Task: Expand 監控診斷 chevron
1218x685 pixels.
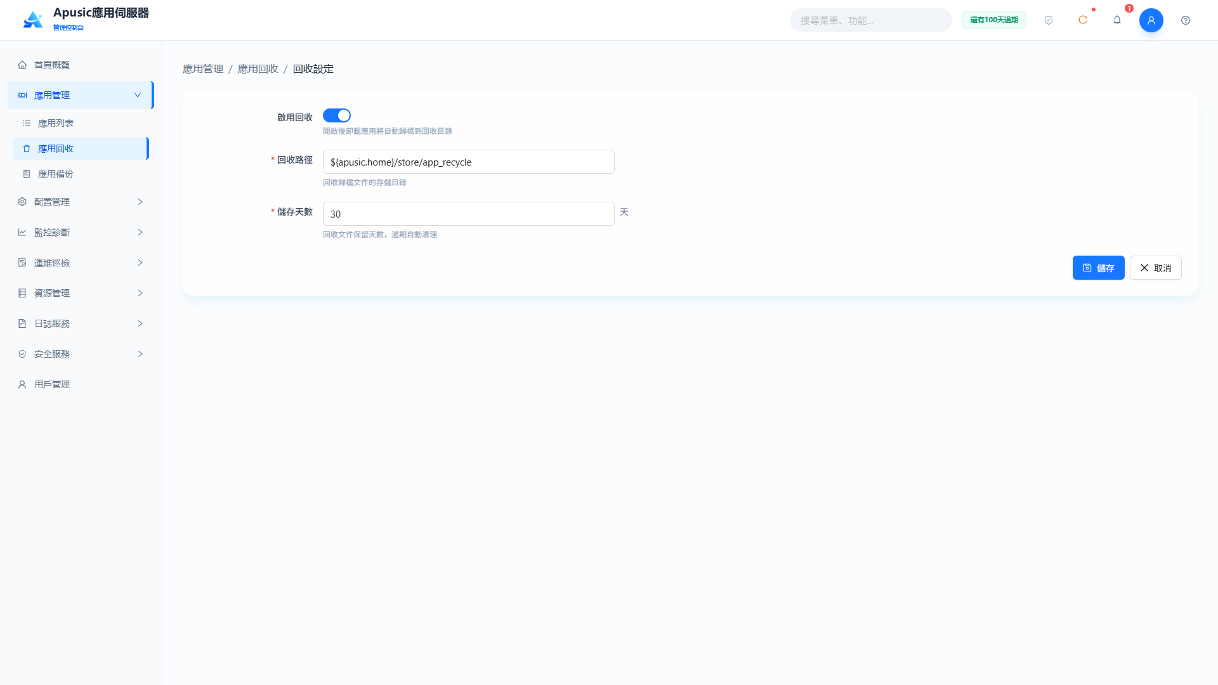Action: click(x=140, y=232)
